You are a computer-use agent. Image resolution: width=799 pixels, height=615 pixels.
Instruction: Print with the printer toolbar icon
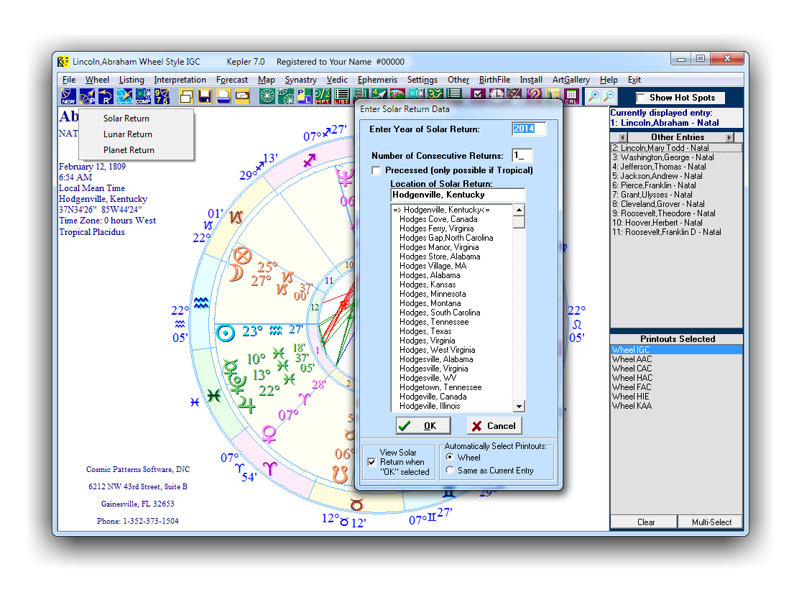223,96
